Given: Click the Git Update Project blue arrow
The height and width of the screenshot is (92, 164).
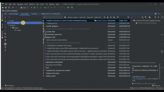Looking at the screenshot, I should tap(48, 8).
